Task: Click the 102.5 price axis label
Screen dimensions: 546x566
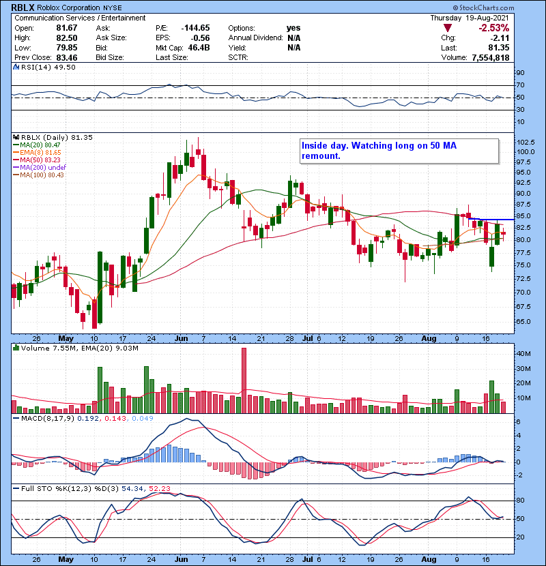Action: [x=526, y=143]
